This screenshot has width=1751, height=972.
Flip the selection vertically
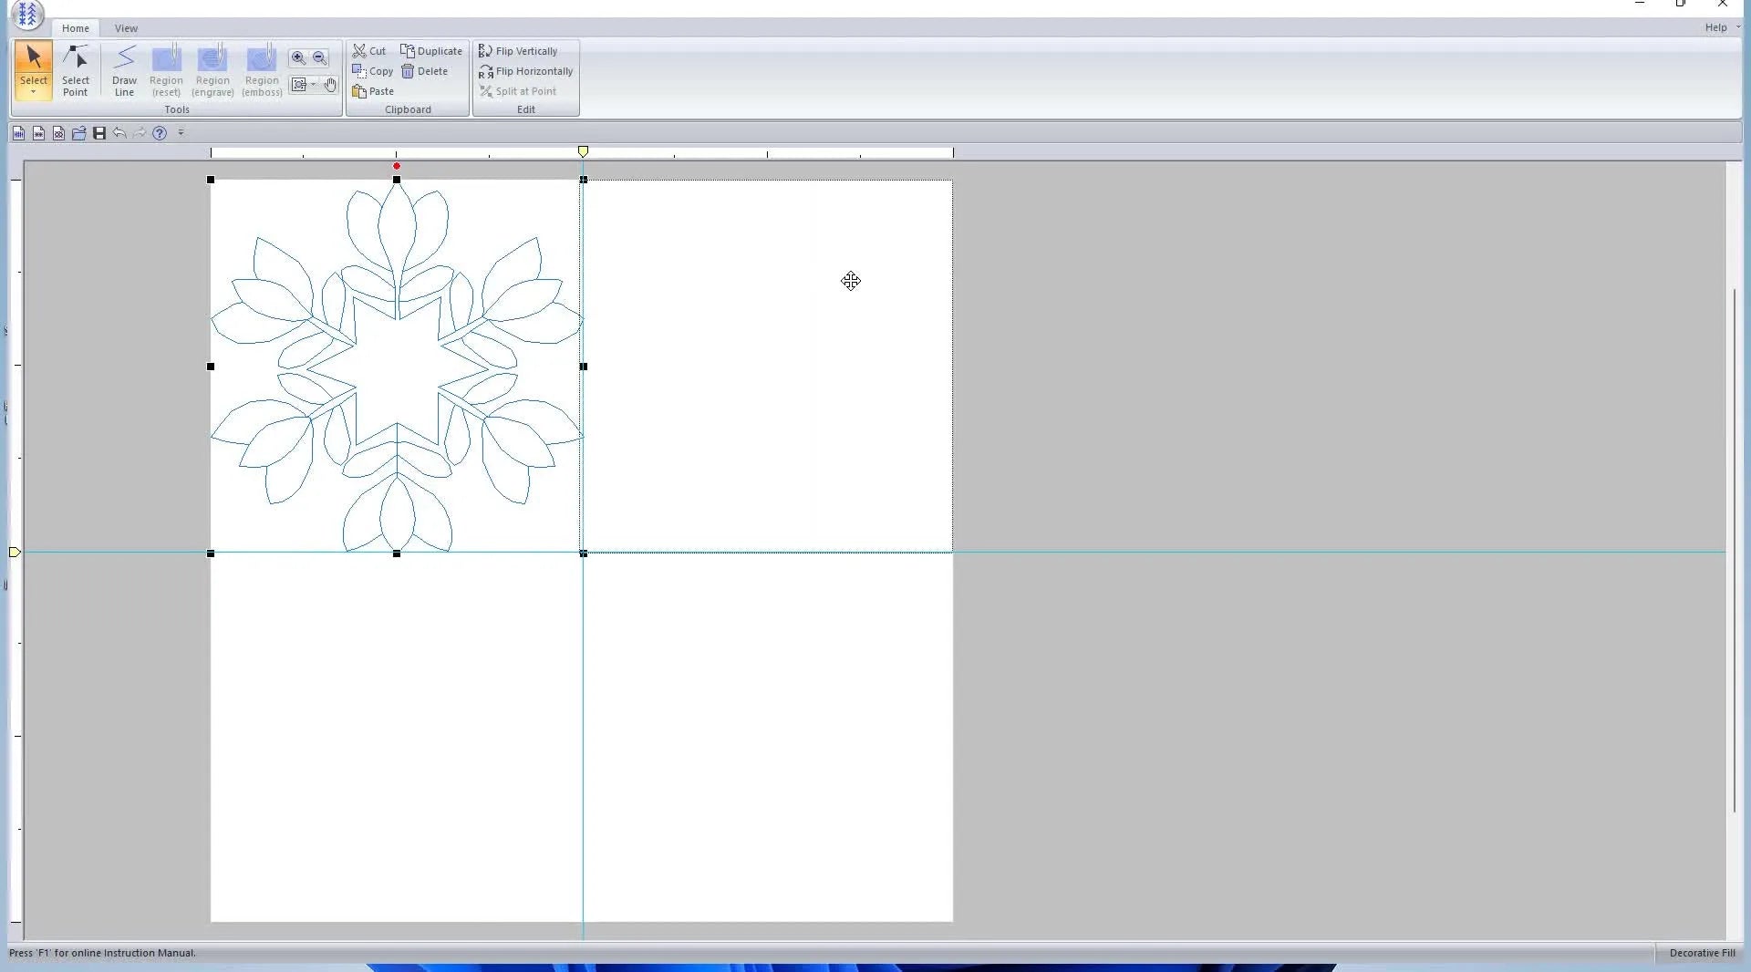click(518, 51)
